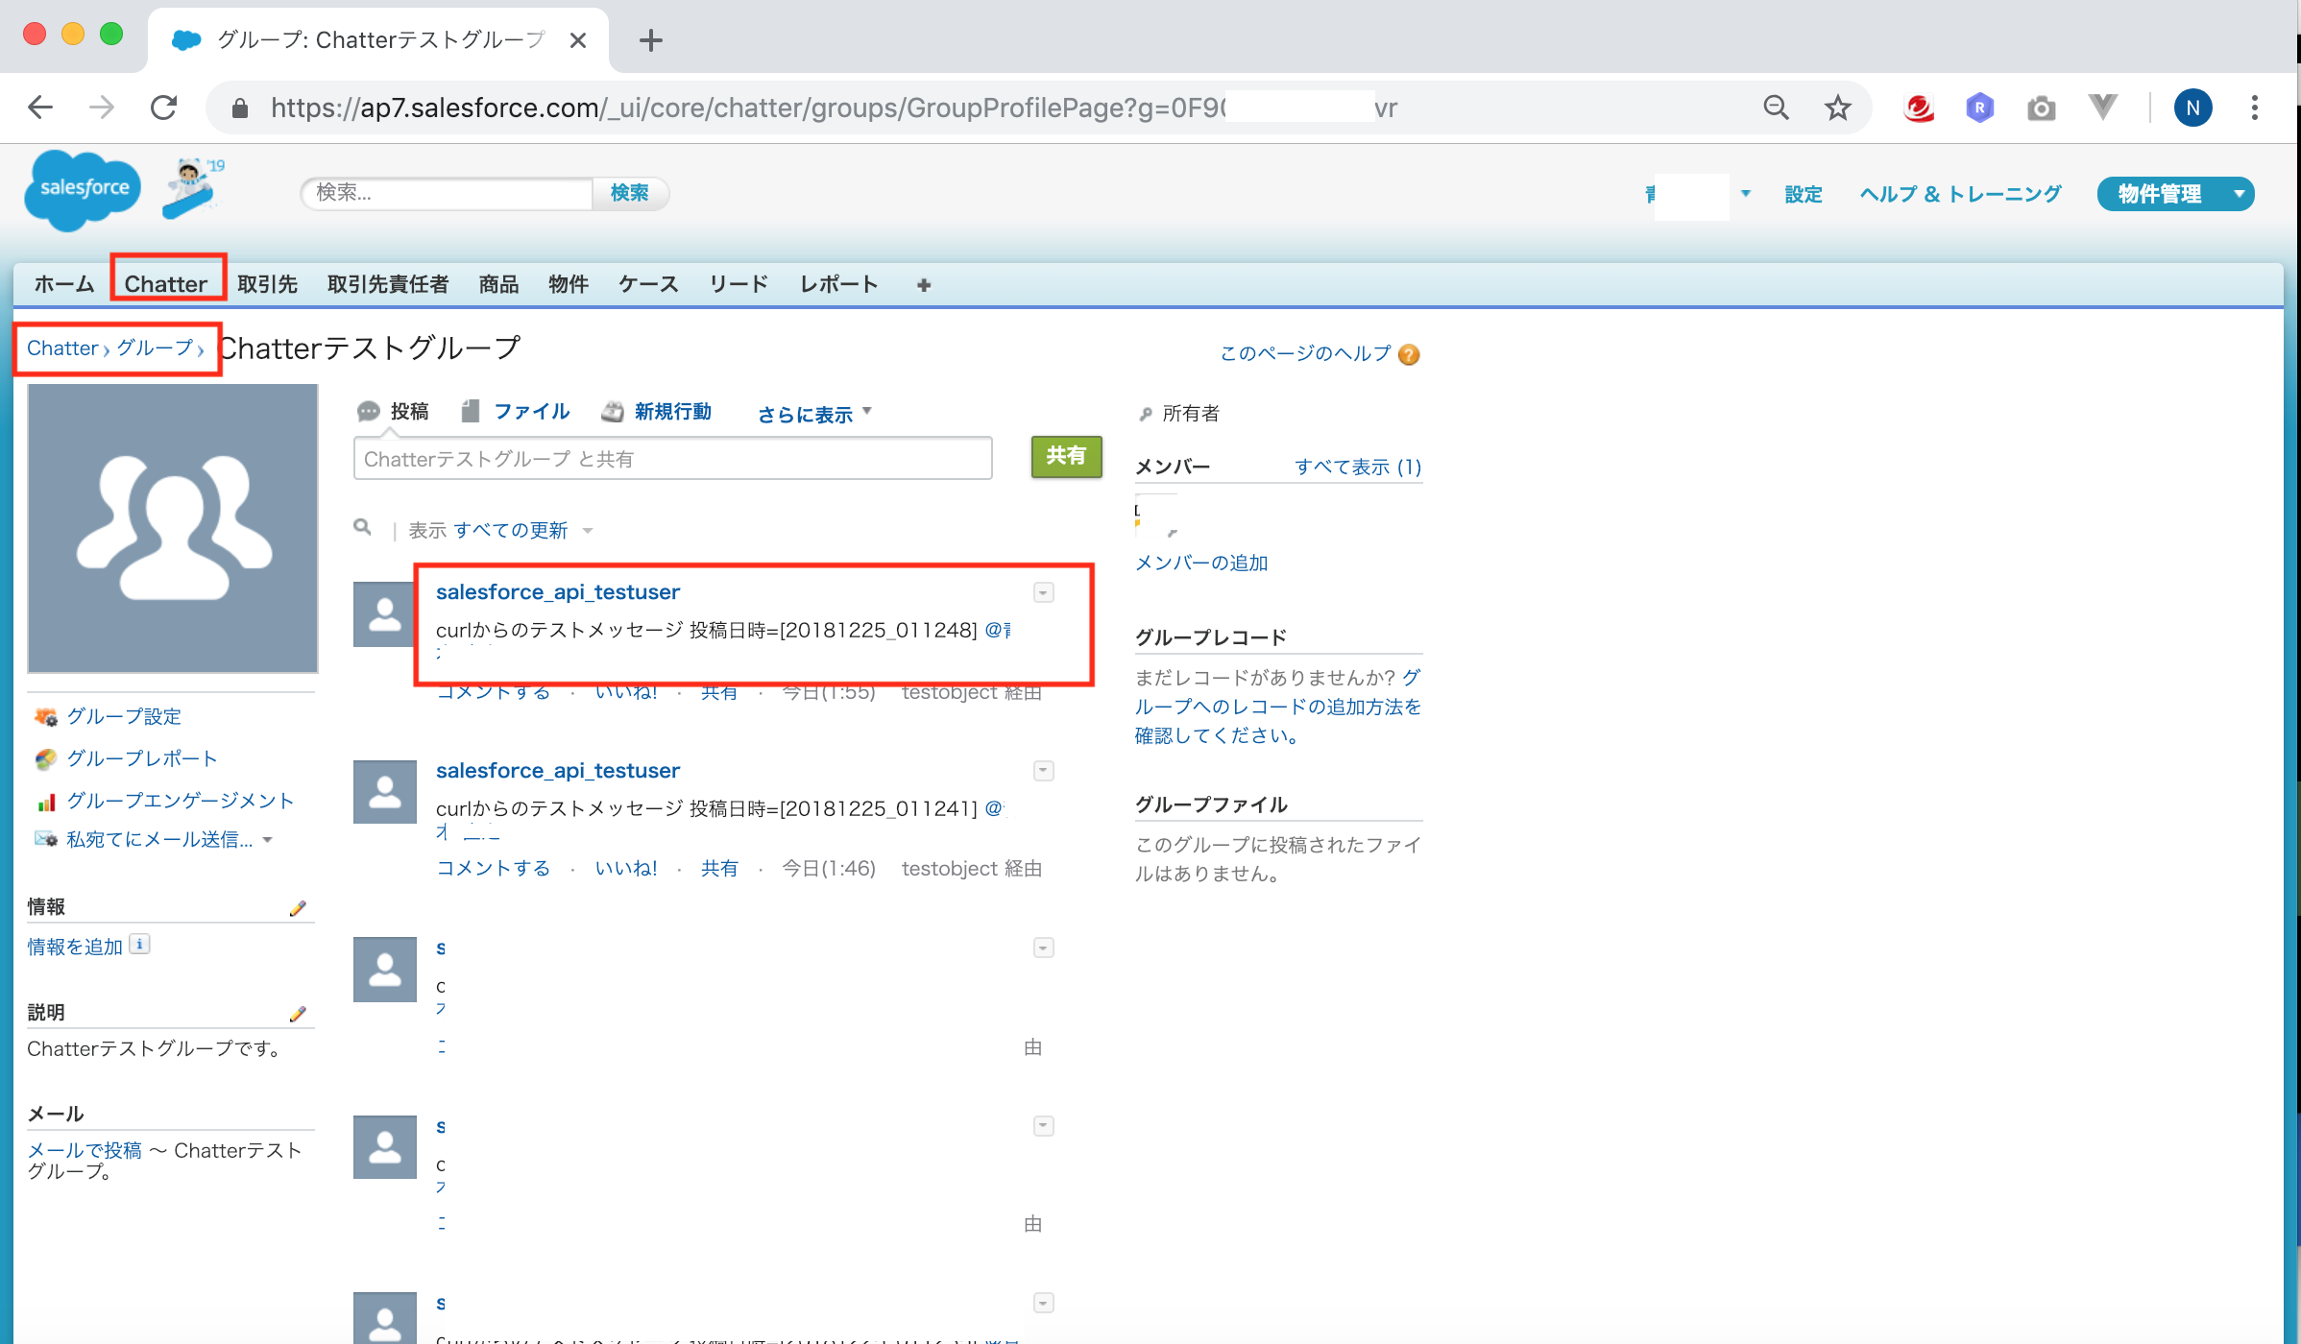This screenshot has height=1344, width=2301.
Task: Switch to the Chatter tab
Action: click(166, 284)
